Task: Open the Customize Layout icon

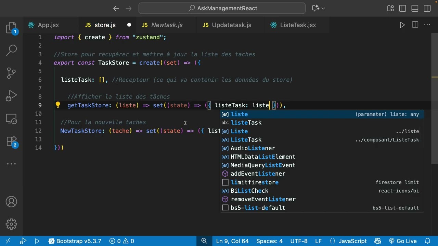Action: click(390, 8)
